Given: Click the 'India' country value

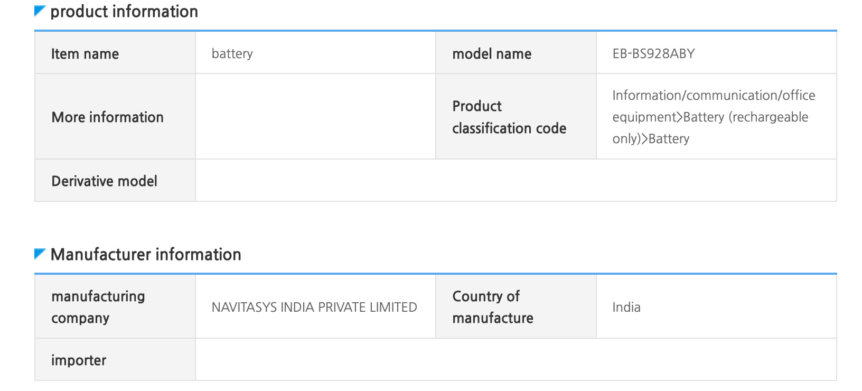Looking at the screenshot, I should [x=626, y=308].
